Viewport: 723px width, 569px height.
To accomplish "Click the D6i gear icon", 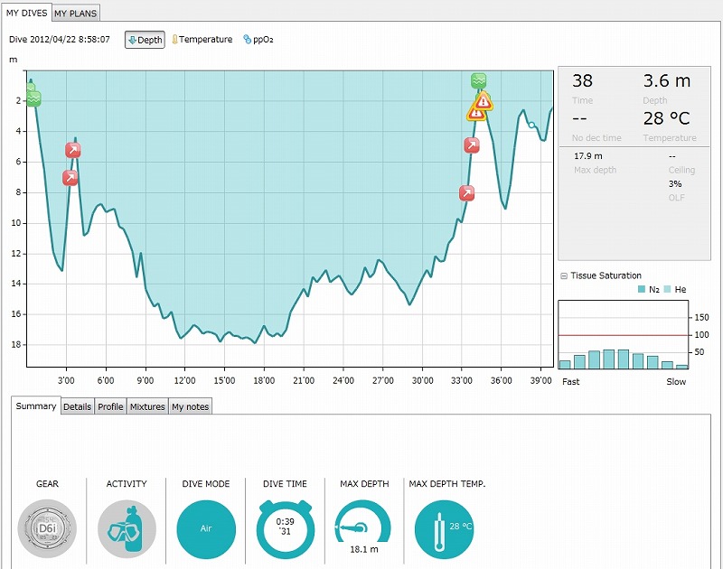I will 47,530.
